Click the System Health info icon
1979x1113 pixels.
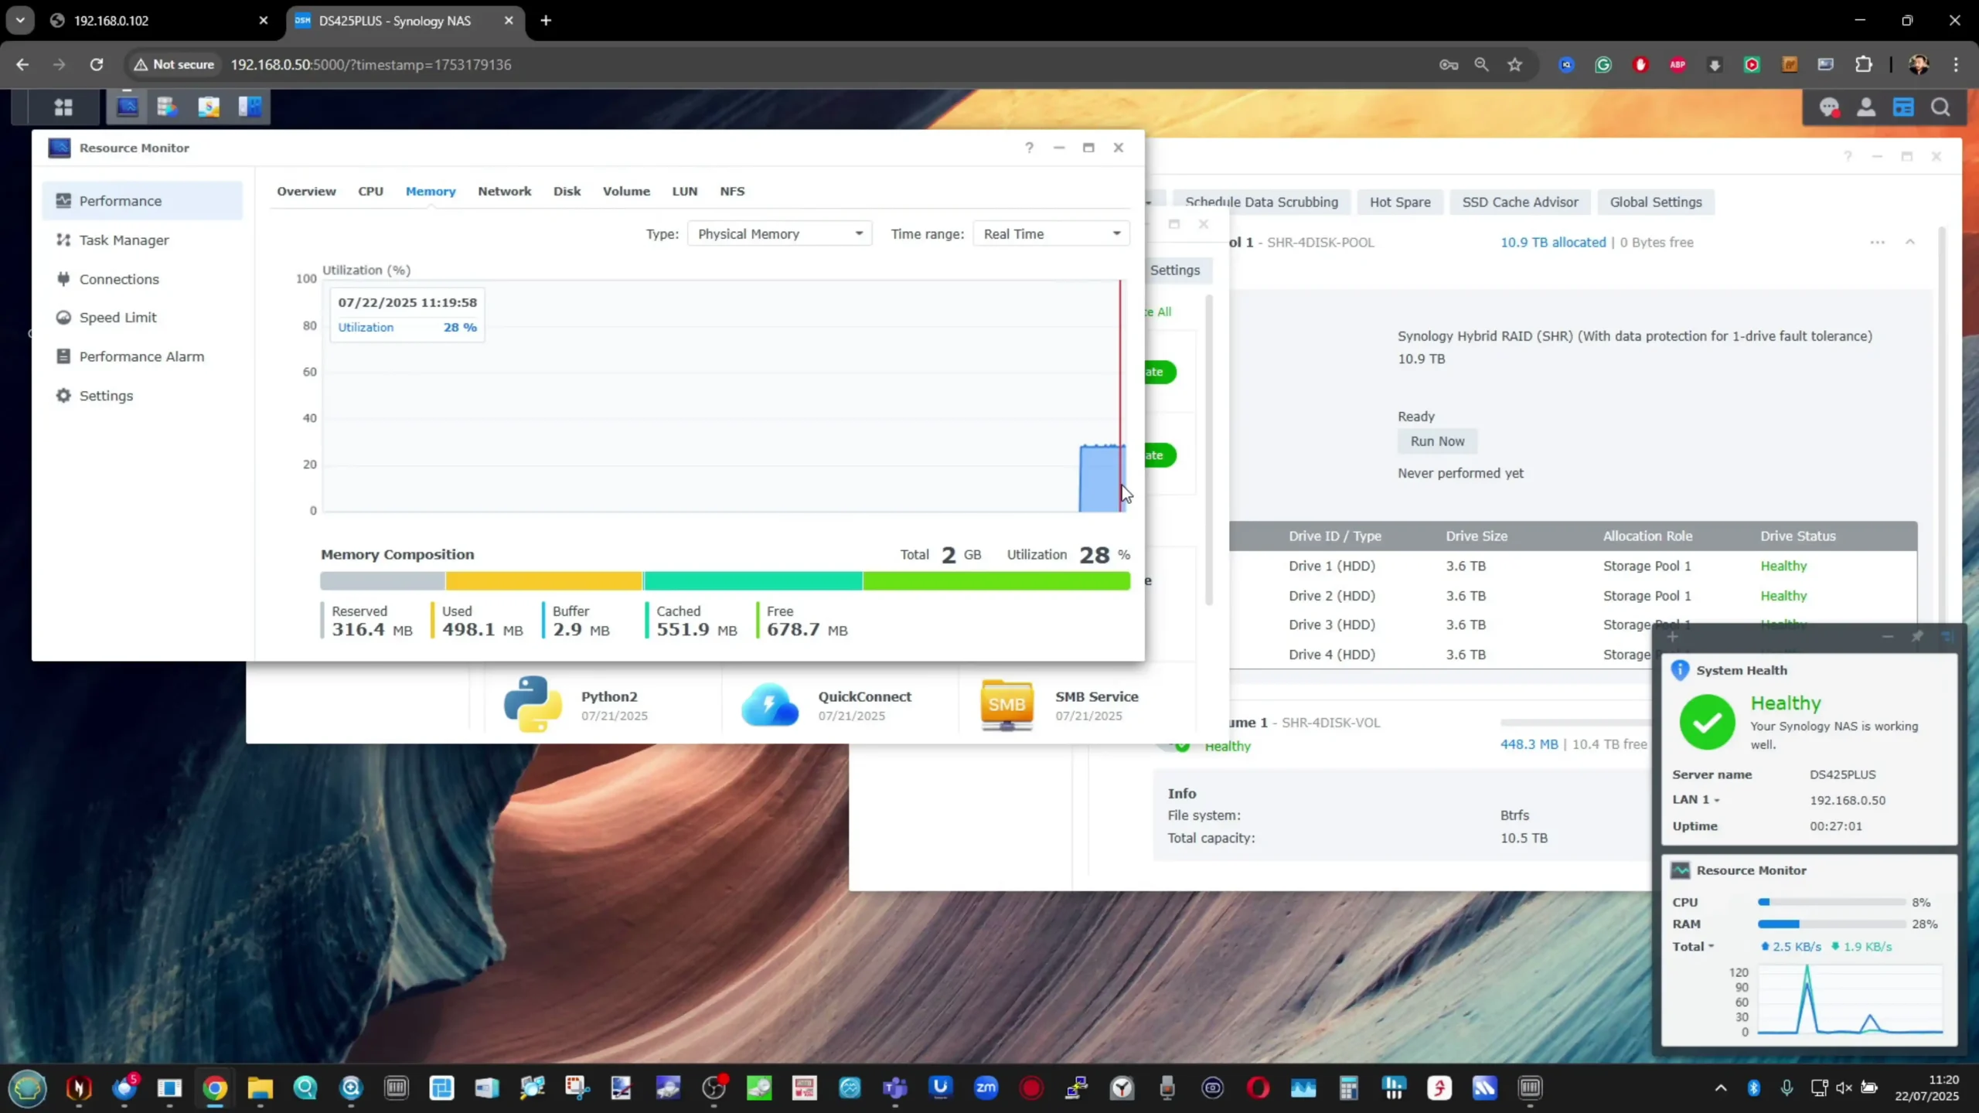[x=1680, y=670]
